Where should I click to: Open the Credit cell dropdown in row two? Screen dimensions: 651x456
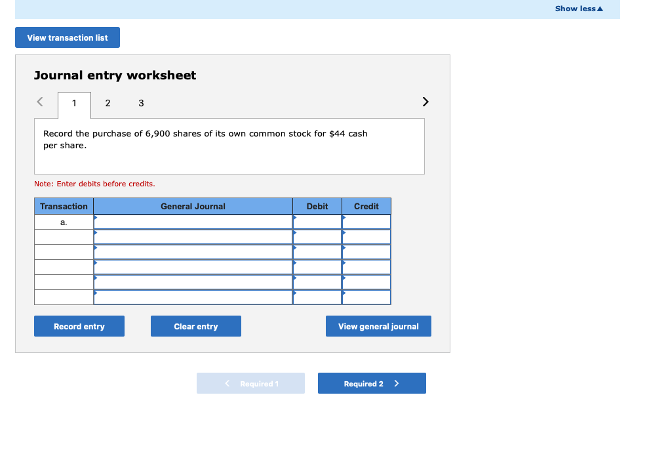(x=343, y=233)
